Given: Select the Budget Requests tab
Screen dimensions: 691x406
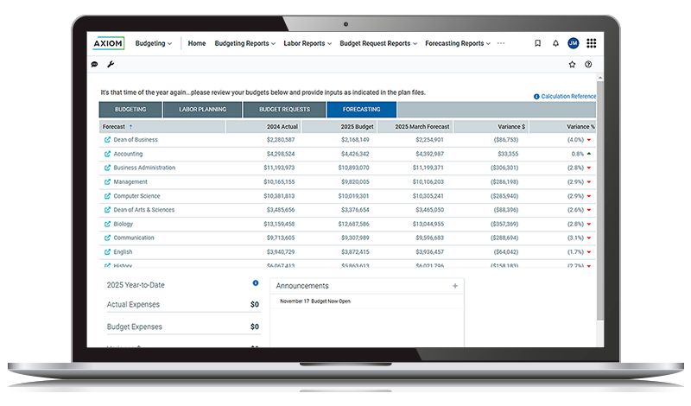Looking at the screenshot, I should pyautogui.click(x=283, y=110).
